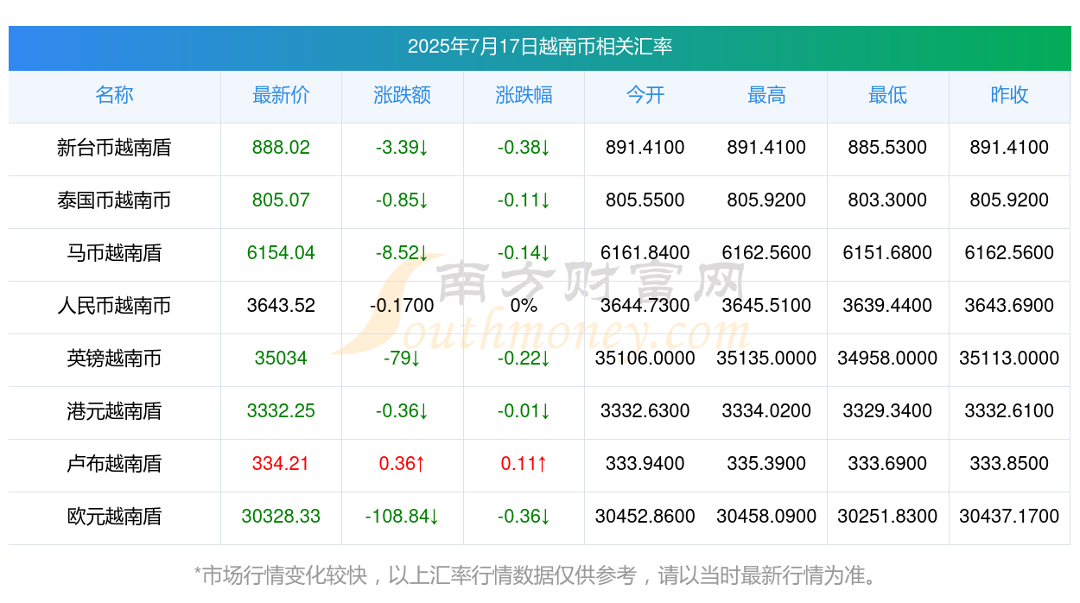Viewport: 1080px width, 603px height.
Task: Click change percent -0.38↓
Action: [x=524, y=148]
